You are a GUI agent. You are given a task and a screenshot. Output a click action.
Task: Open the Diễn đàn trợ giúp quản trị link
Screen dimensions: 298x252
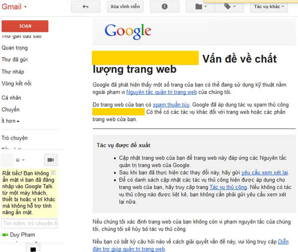[190, 245]
